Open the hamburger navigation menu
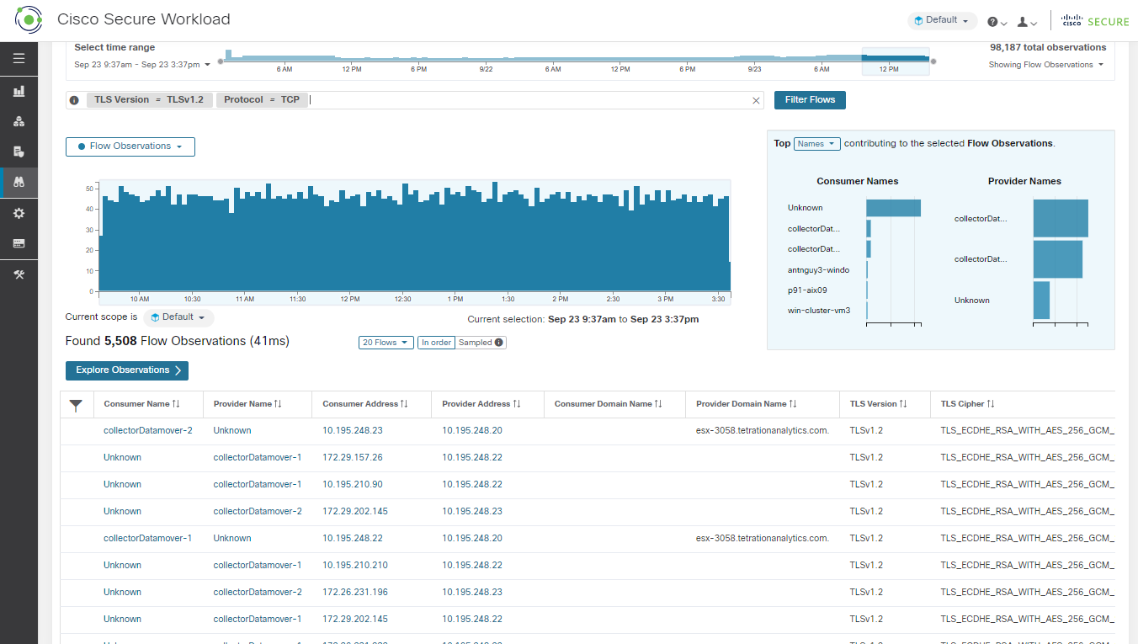This screenshot has width=1138, height=644. point(19,59)
